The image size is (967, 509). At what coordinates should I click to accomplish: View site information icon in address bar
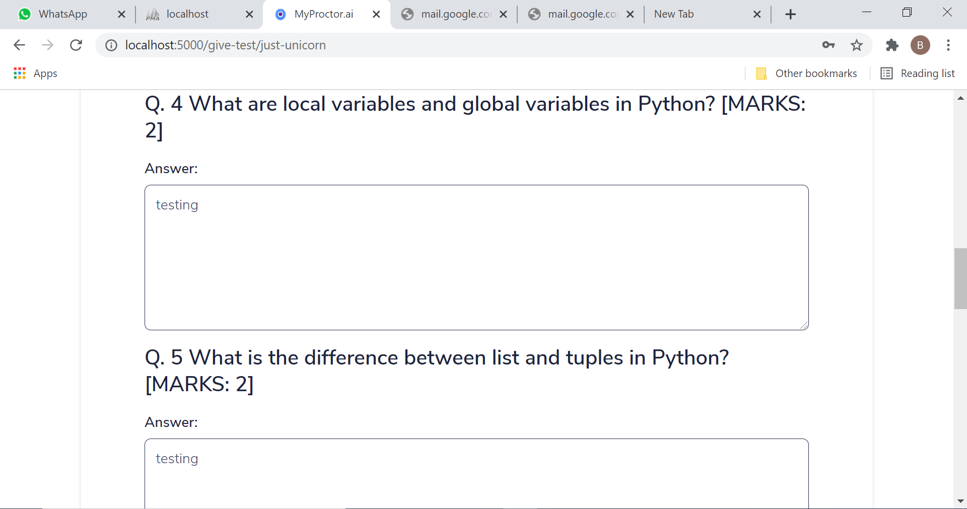tap(111, 45)
